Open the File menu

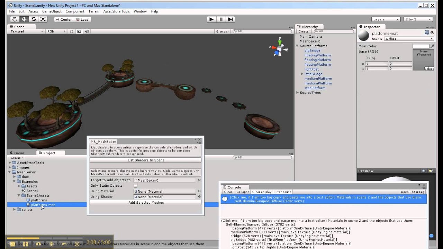(x=12, y=11)
